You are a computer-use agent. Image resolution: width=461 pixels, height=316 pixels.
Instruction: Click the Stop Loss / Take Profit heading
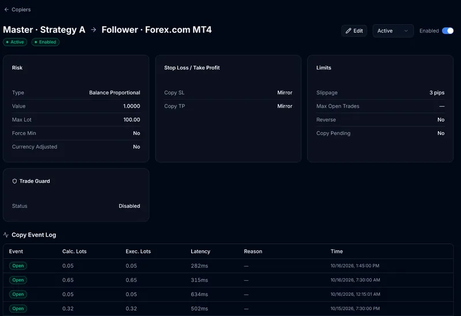(192, 67)
